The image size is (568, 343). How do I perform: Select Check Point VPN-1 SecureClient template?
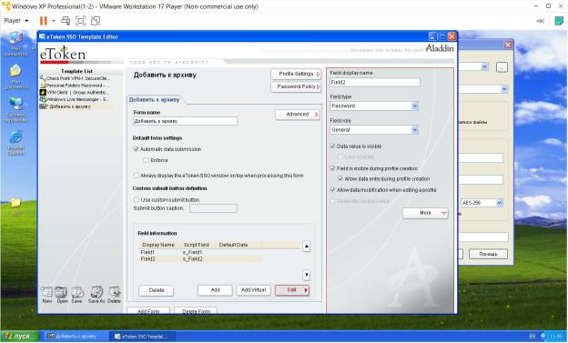point(76,78)
